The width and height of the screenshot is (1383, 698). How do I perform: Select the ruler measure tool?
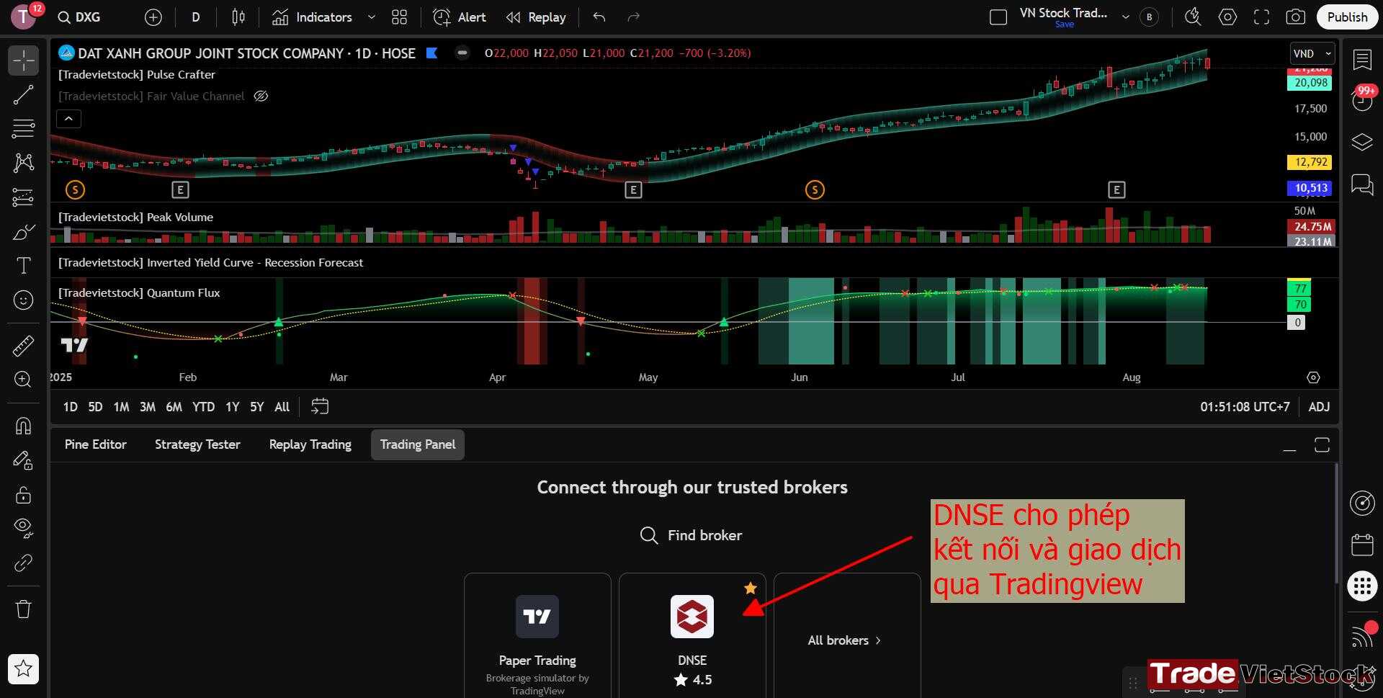(23, 346)
